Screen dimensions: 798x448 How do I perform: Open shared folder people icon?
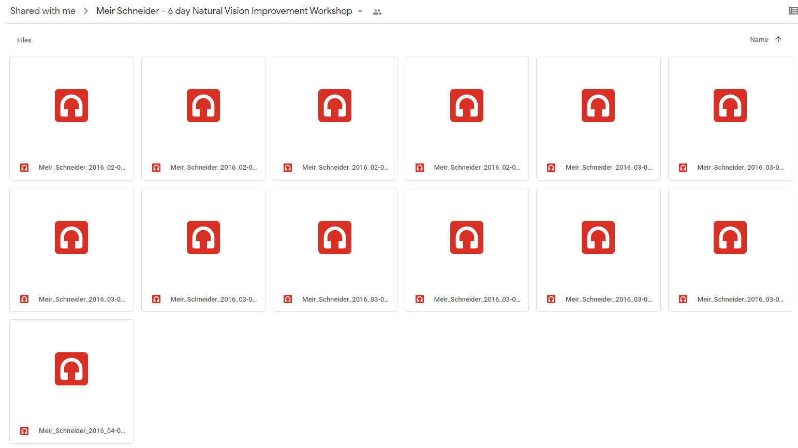pyautogui.click(x=377, y=12)
